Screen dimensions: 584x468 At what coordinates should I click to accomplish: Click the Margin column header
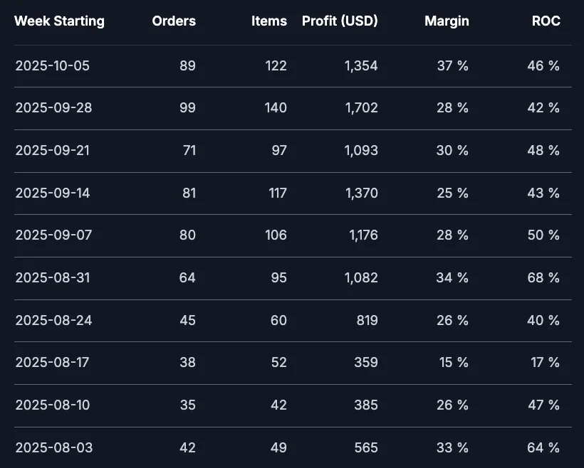[x=447, y=21]
